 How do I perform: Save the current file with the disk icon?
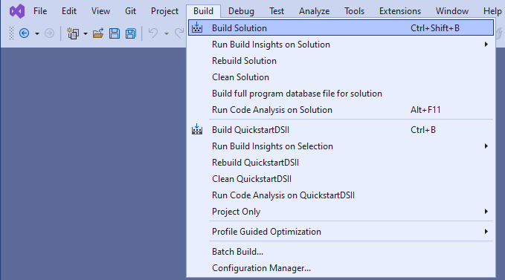[115, 33]
